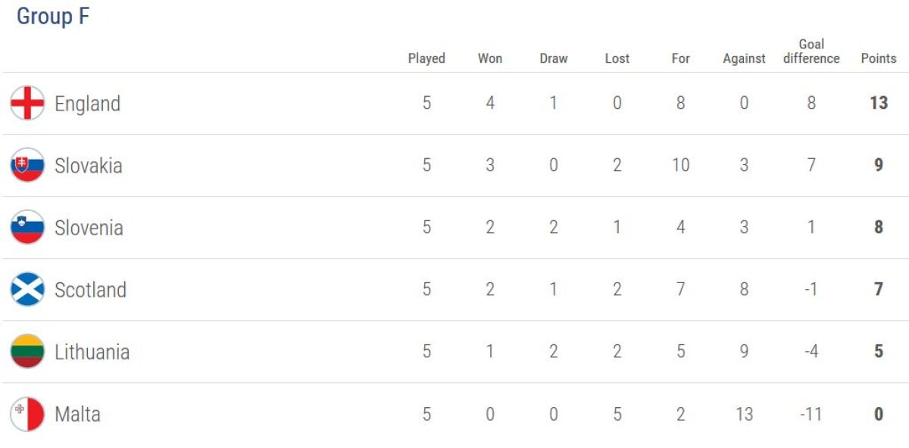Screen dimensions: 909x448
Task: Click England's 13 points value
Action: 879,103
